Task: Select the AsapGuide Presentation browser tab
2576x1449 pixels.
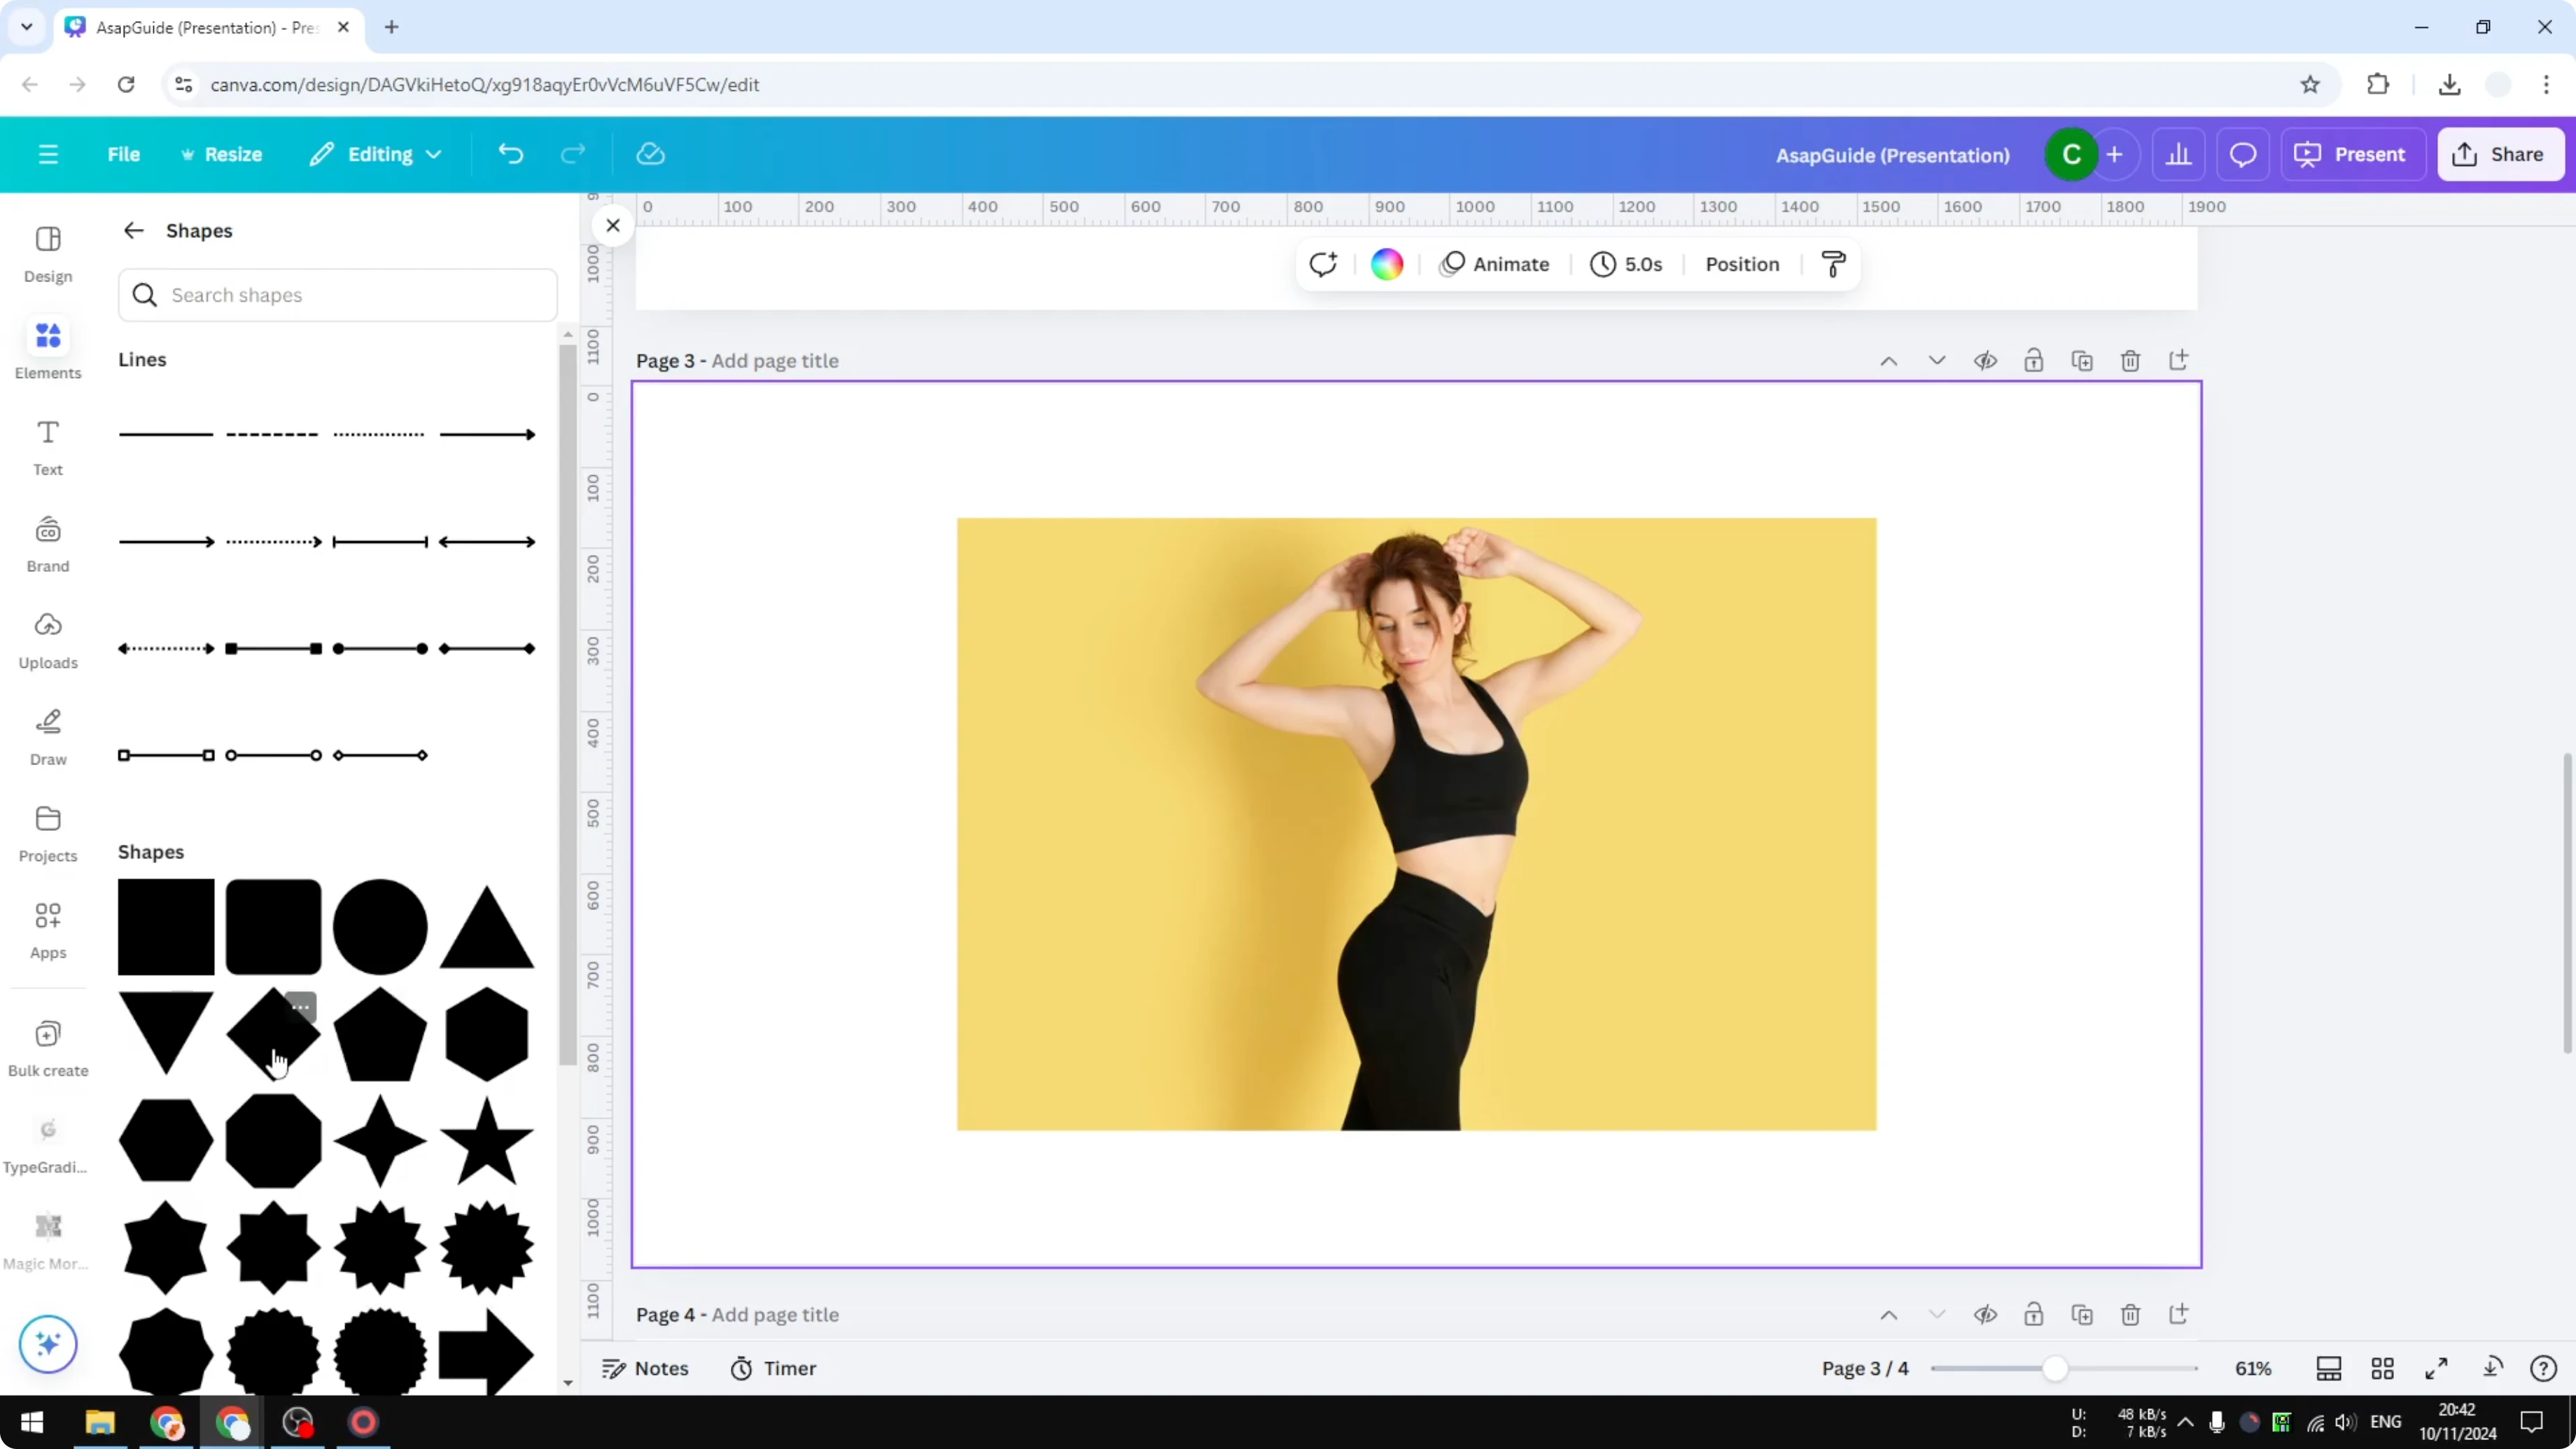Action: coord(200,27)
